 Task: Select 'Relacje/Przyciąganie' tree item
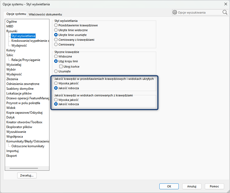[26, 60]
